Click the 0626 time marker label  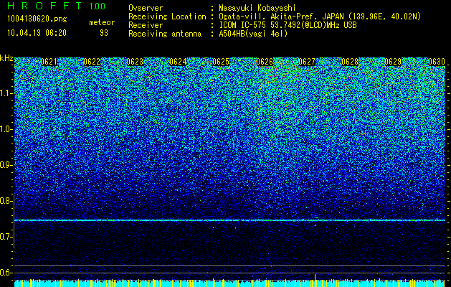click(265, 62)
